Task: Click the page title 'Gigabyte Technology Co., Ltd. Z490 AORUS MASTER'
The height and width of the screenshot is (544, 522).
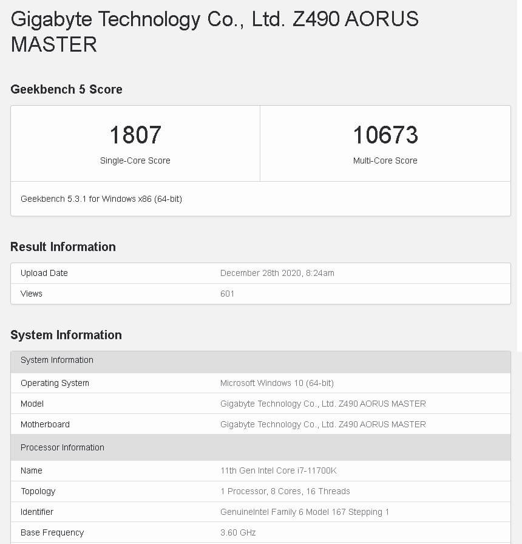Action: click(x=214, y=32)
